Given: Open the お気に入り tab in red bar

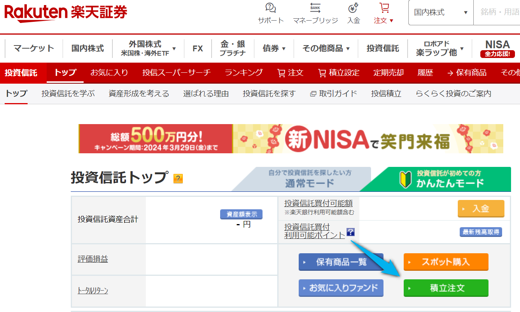Looking at the screenshot, I should (x=109, y=72).
